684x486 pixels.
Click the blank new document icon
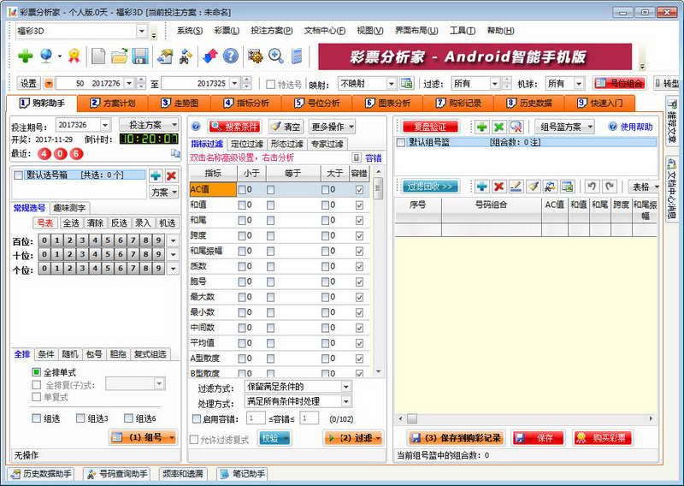click(98, 56)
